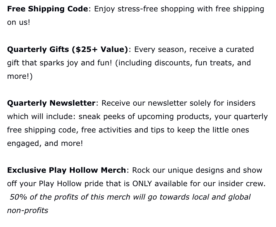Click "Rock our unique designs and show" text

[197, 170]
